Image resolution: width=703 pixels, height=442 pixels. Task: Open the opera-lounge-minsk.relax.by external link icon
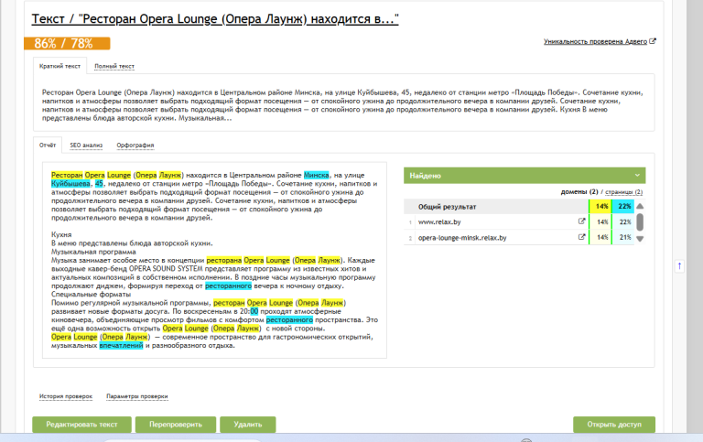click(x=581, y=237)
